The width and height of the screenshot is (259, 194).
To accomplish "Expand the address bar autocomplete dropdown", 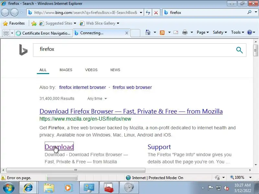I will [x=141, y=13].
